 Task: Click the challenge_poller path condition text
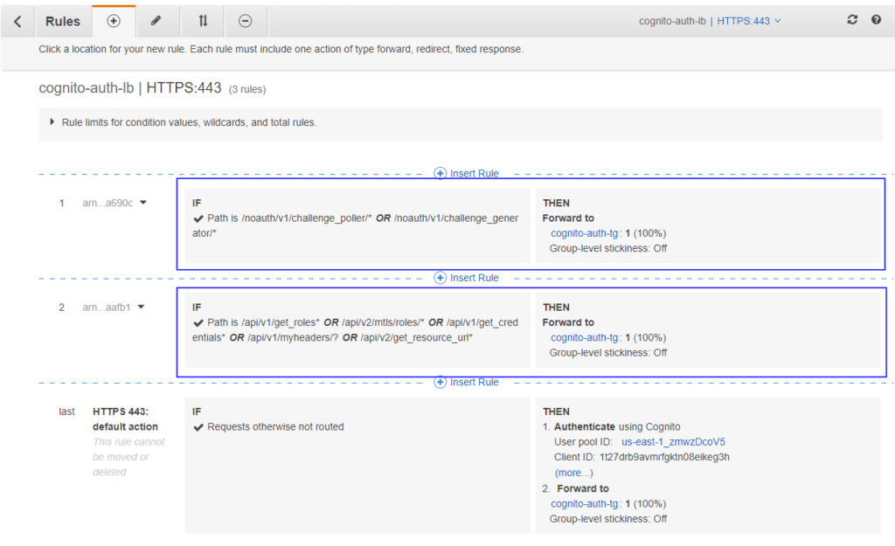(307, 218)
